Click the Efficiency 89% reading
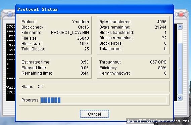 [x=162, y=68]
